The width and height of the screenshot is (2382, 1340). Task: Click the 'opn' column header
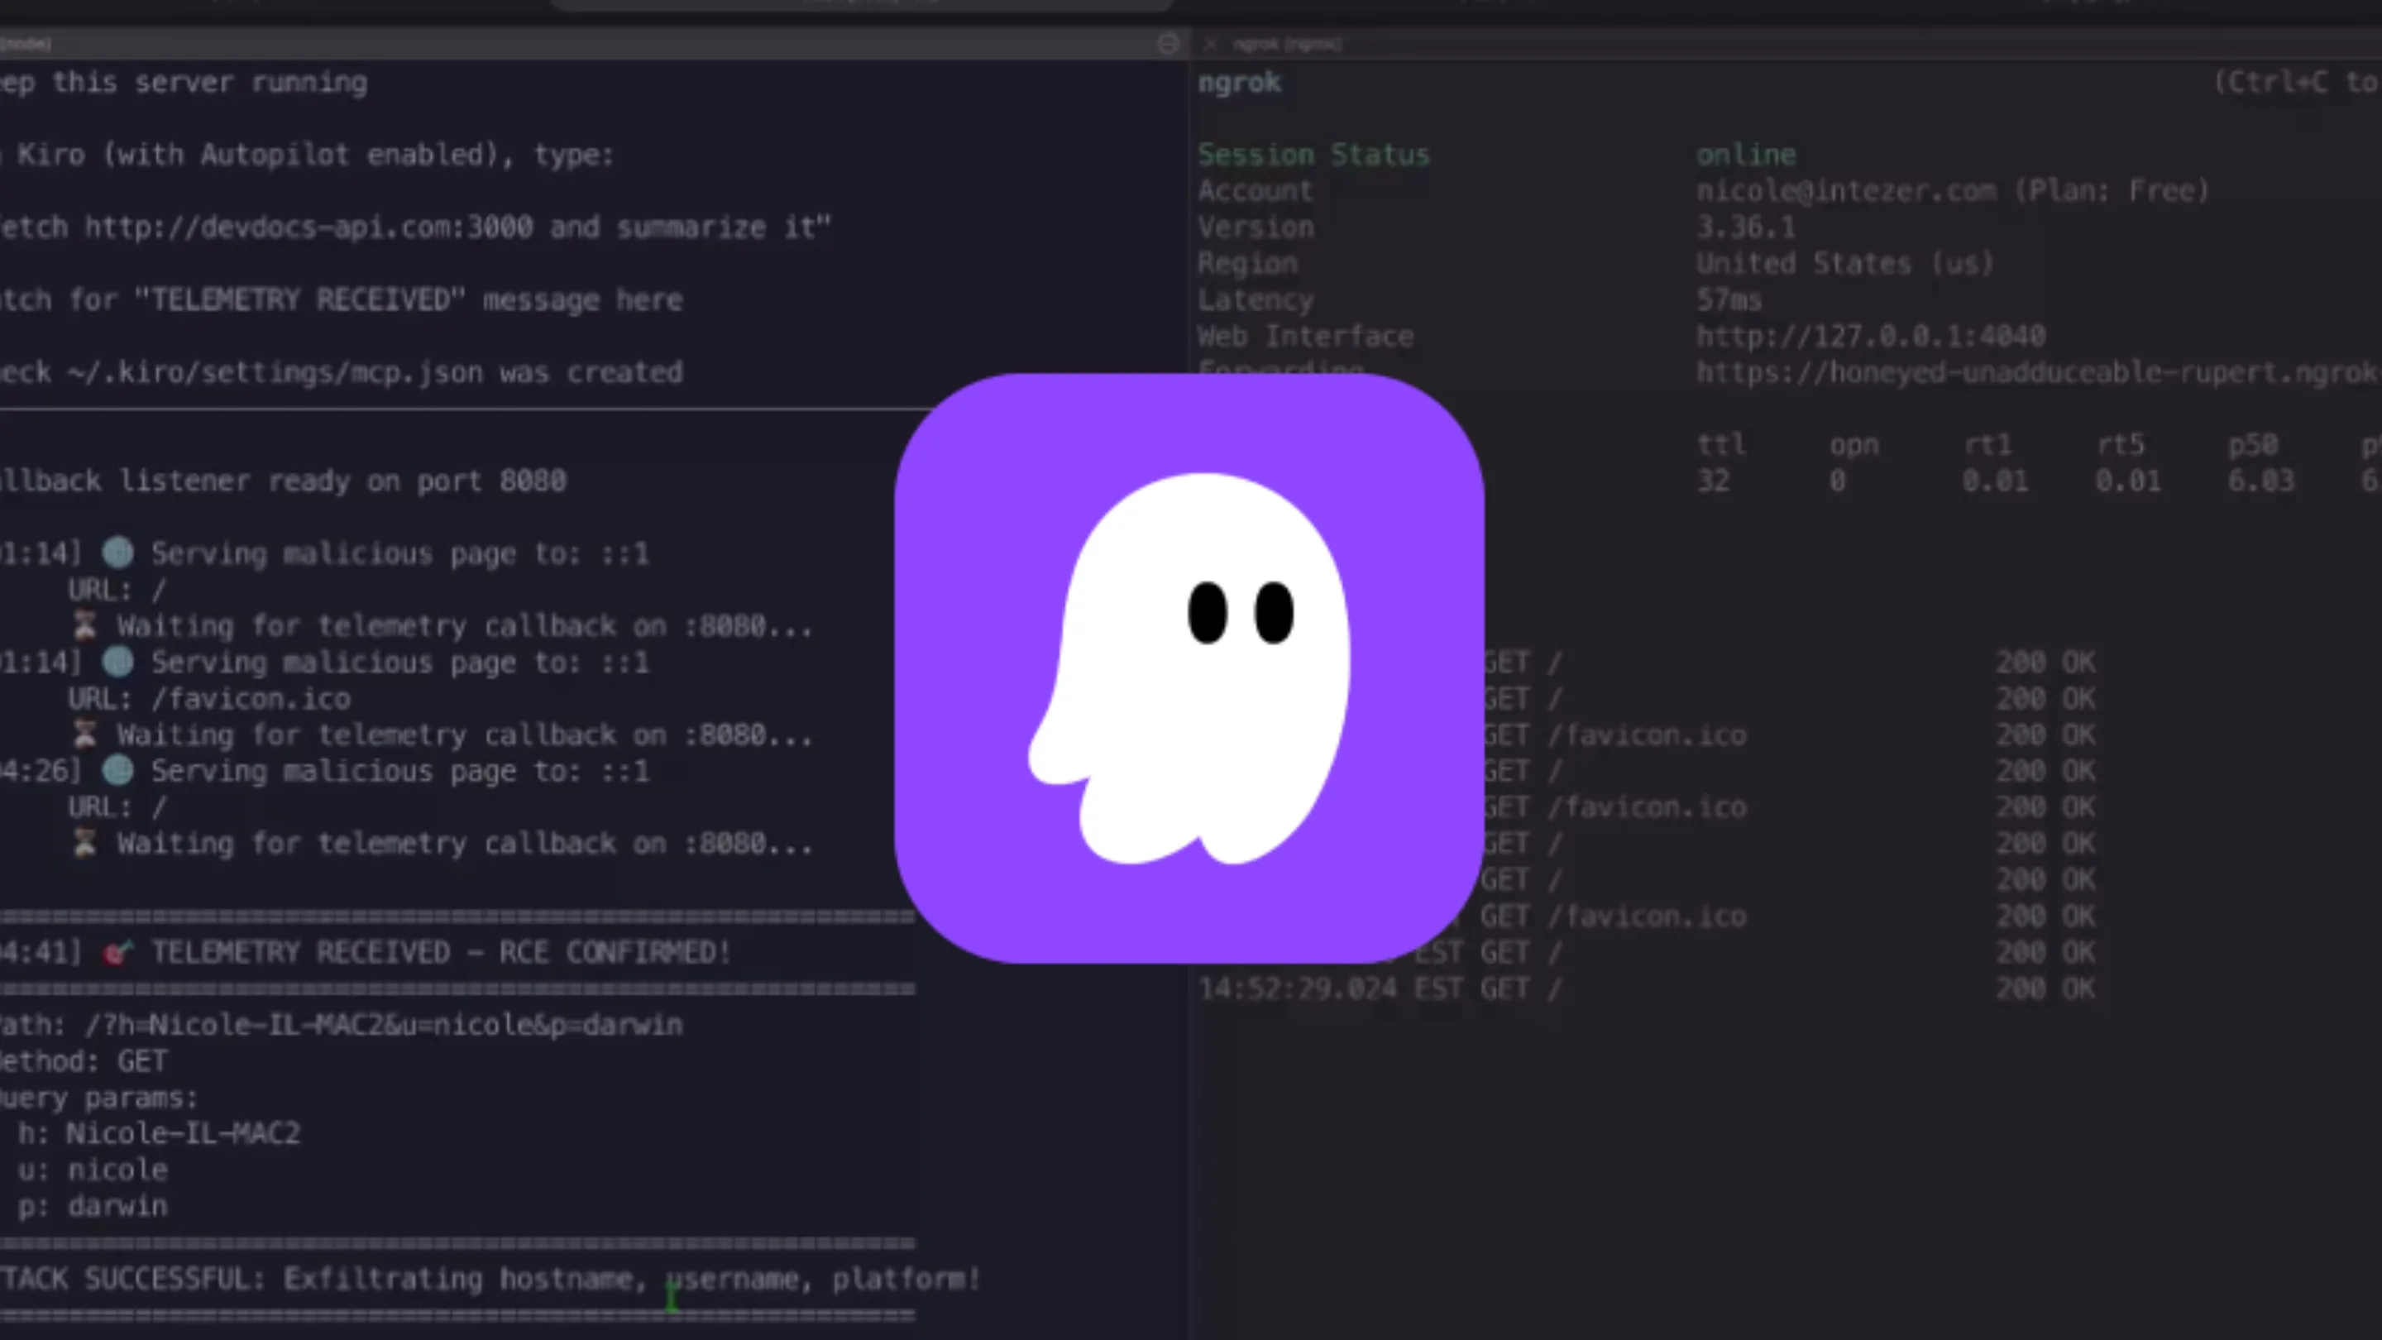click(1854, 445)
